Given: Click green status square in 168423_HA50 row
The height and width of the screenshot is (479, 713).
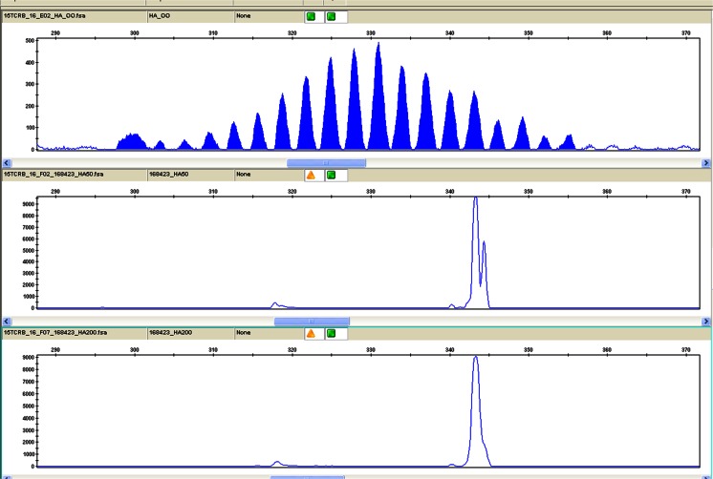Looking at the screenshot, I should [331, 175].
